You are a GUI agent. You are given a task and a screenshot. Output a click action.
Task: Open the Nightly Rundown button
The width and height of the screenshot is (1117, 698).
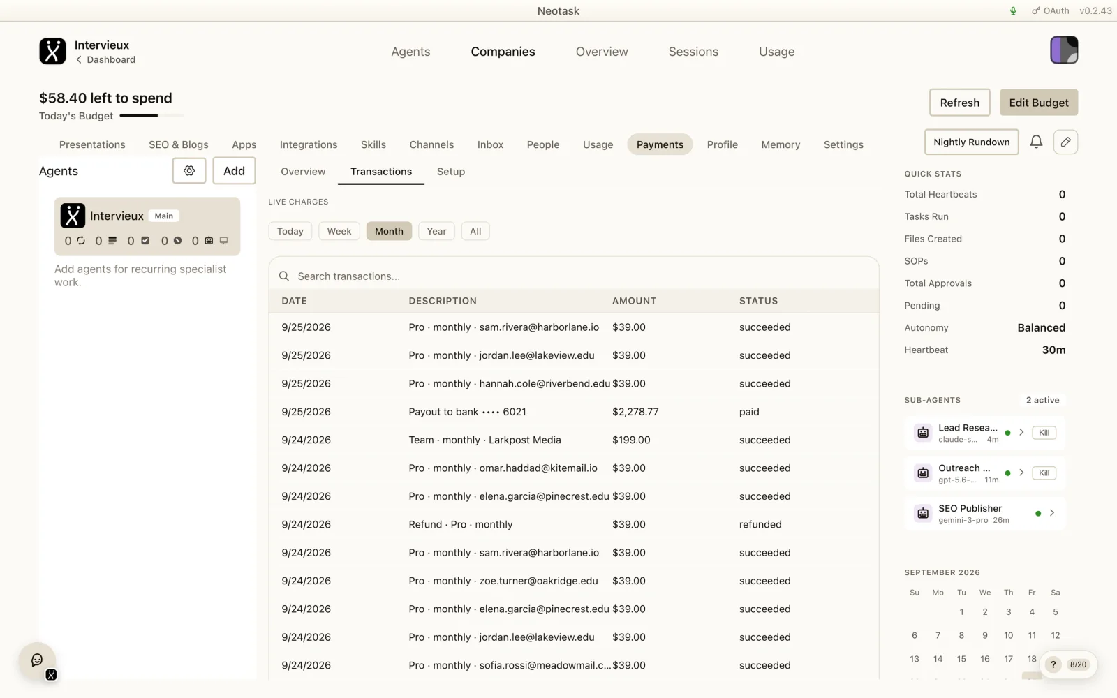pyautogui.click(x=972, y=142)
